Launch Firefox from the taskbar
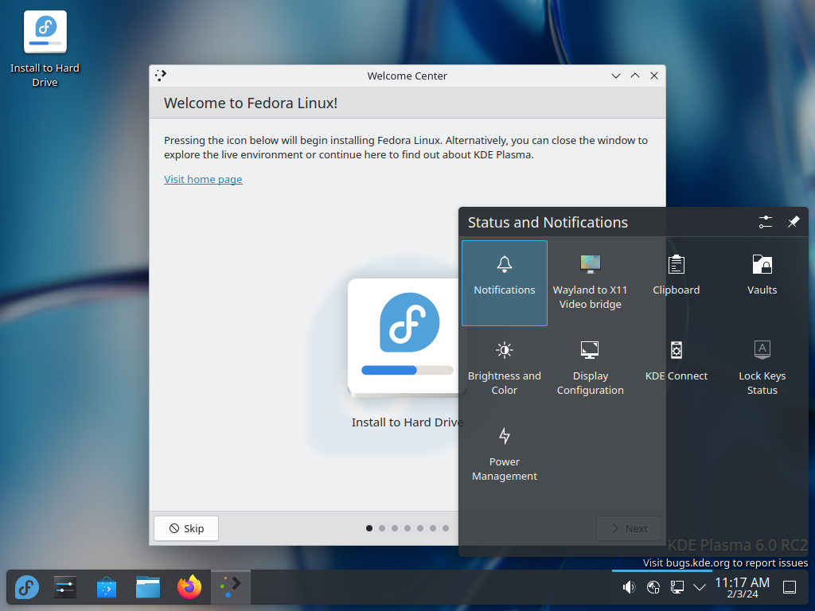 pyautogui.click(x=189, y=587)
